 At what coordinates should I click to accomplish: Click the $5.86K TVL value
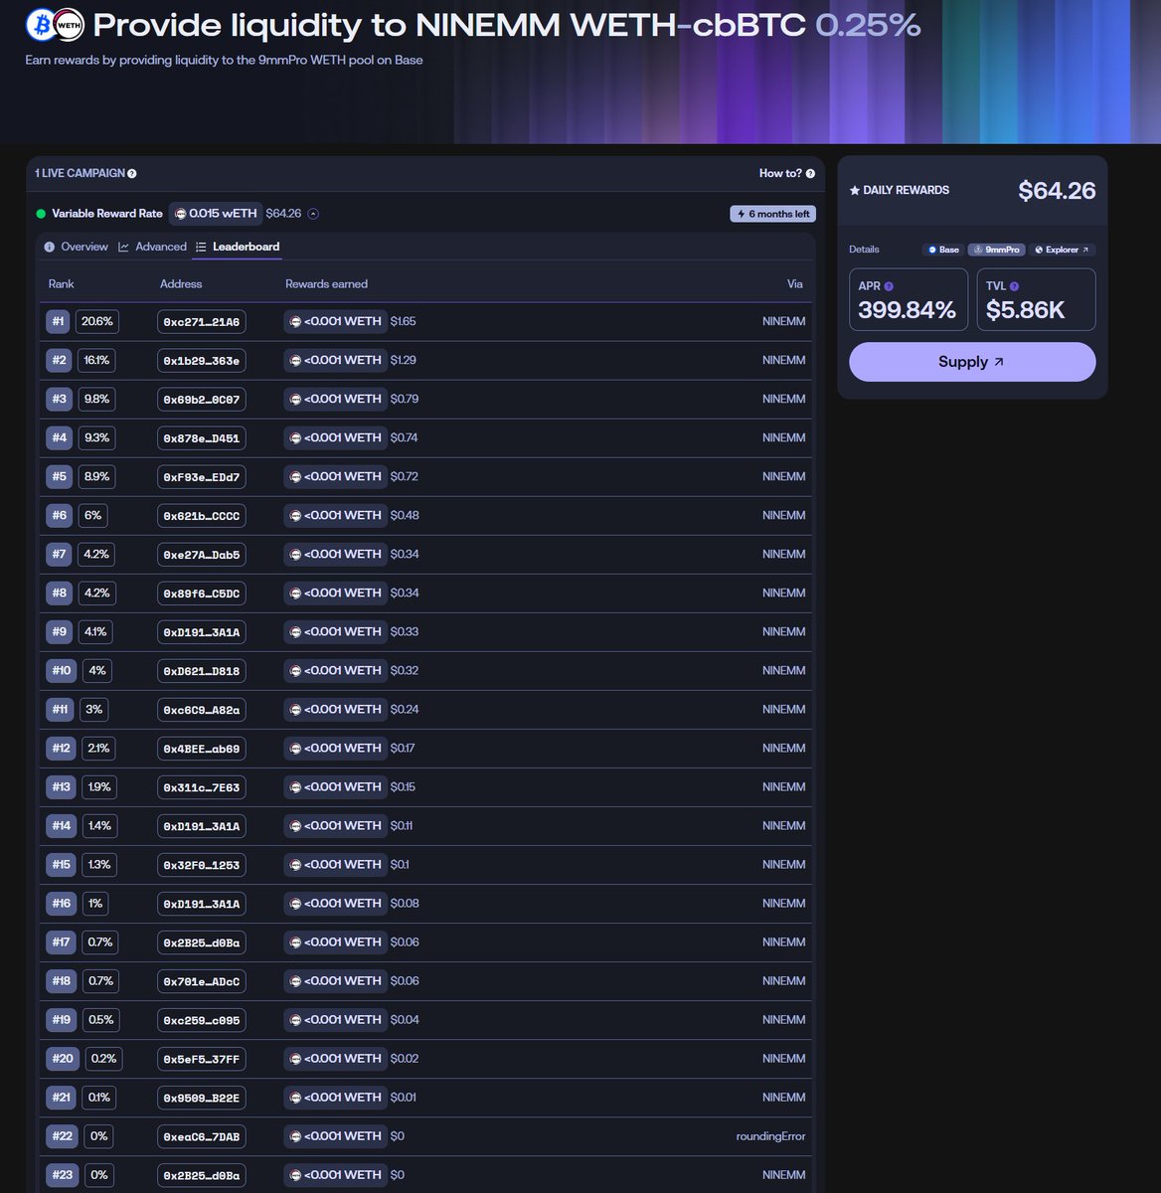(x=1025, y=310)
